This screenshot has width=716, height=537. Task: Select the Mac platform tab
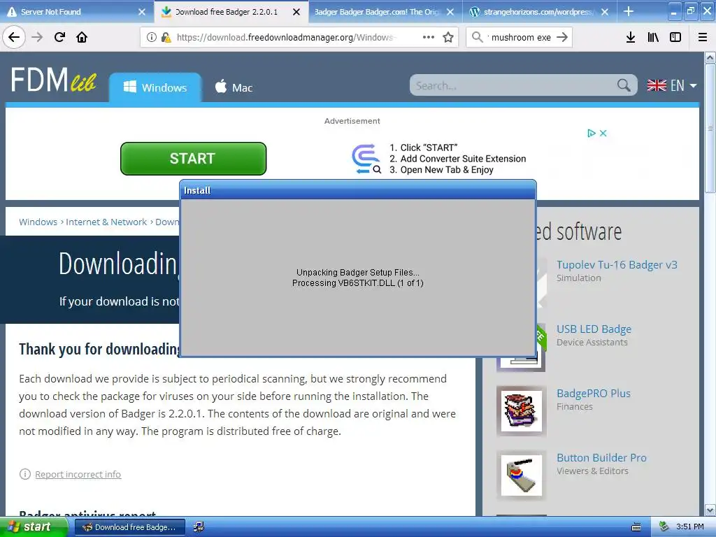234,87
